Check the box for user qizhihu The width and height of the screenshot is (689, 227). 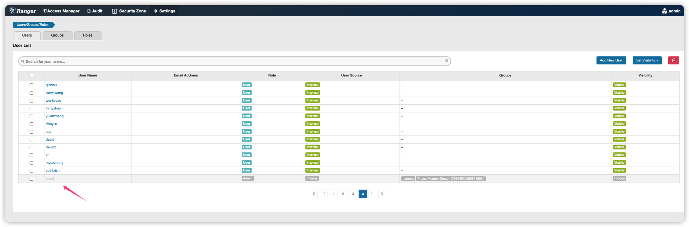[31, 85]
